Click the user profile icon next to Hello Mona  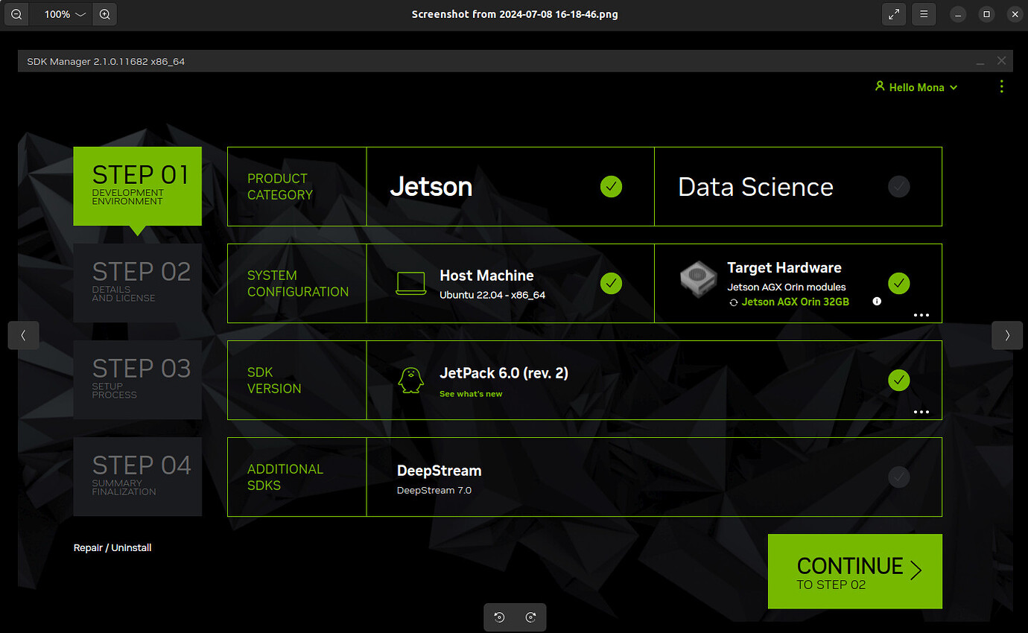click(x=881, y=86)
